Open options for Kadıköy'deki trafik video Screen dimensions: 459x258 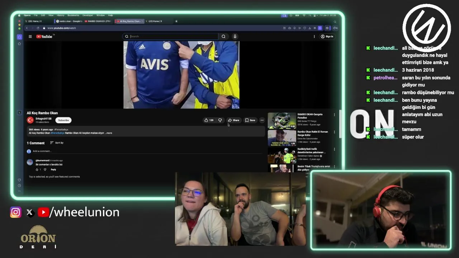pos(334,149)
